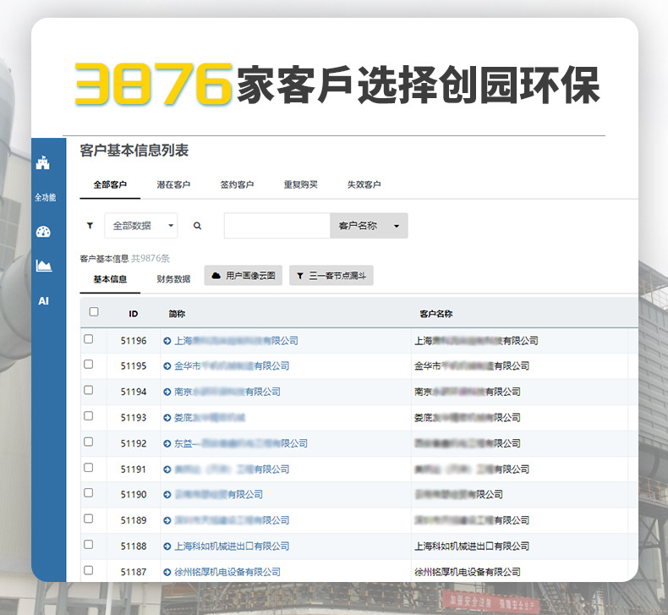Open the 全部数据 filter dropdown

[141, 226]
